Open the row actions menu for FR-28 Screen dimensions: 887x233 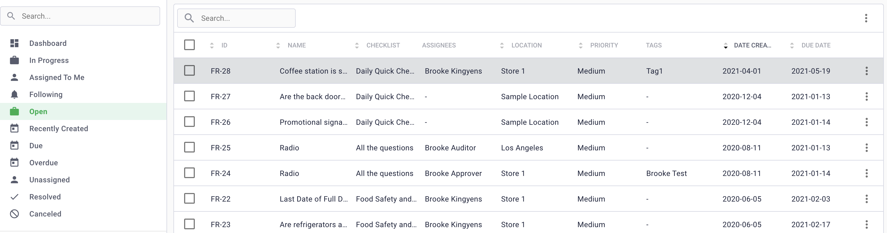point(866,71)
